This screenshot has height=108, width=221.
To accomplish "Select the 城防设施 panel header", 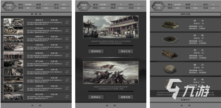I will 186,14.
